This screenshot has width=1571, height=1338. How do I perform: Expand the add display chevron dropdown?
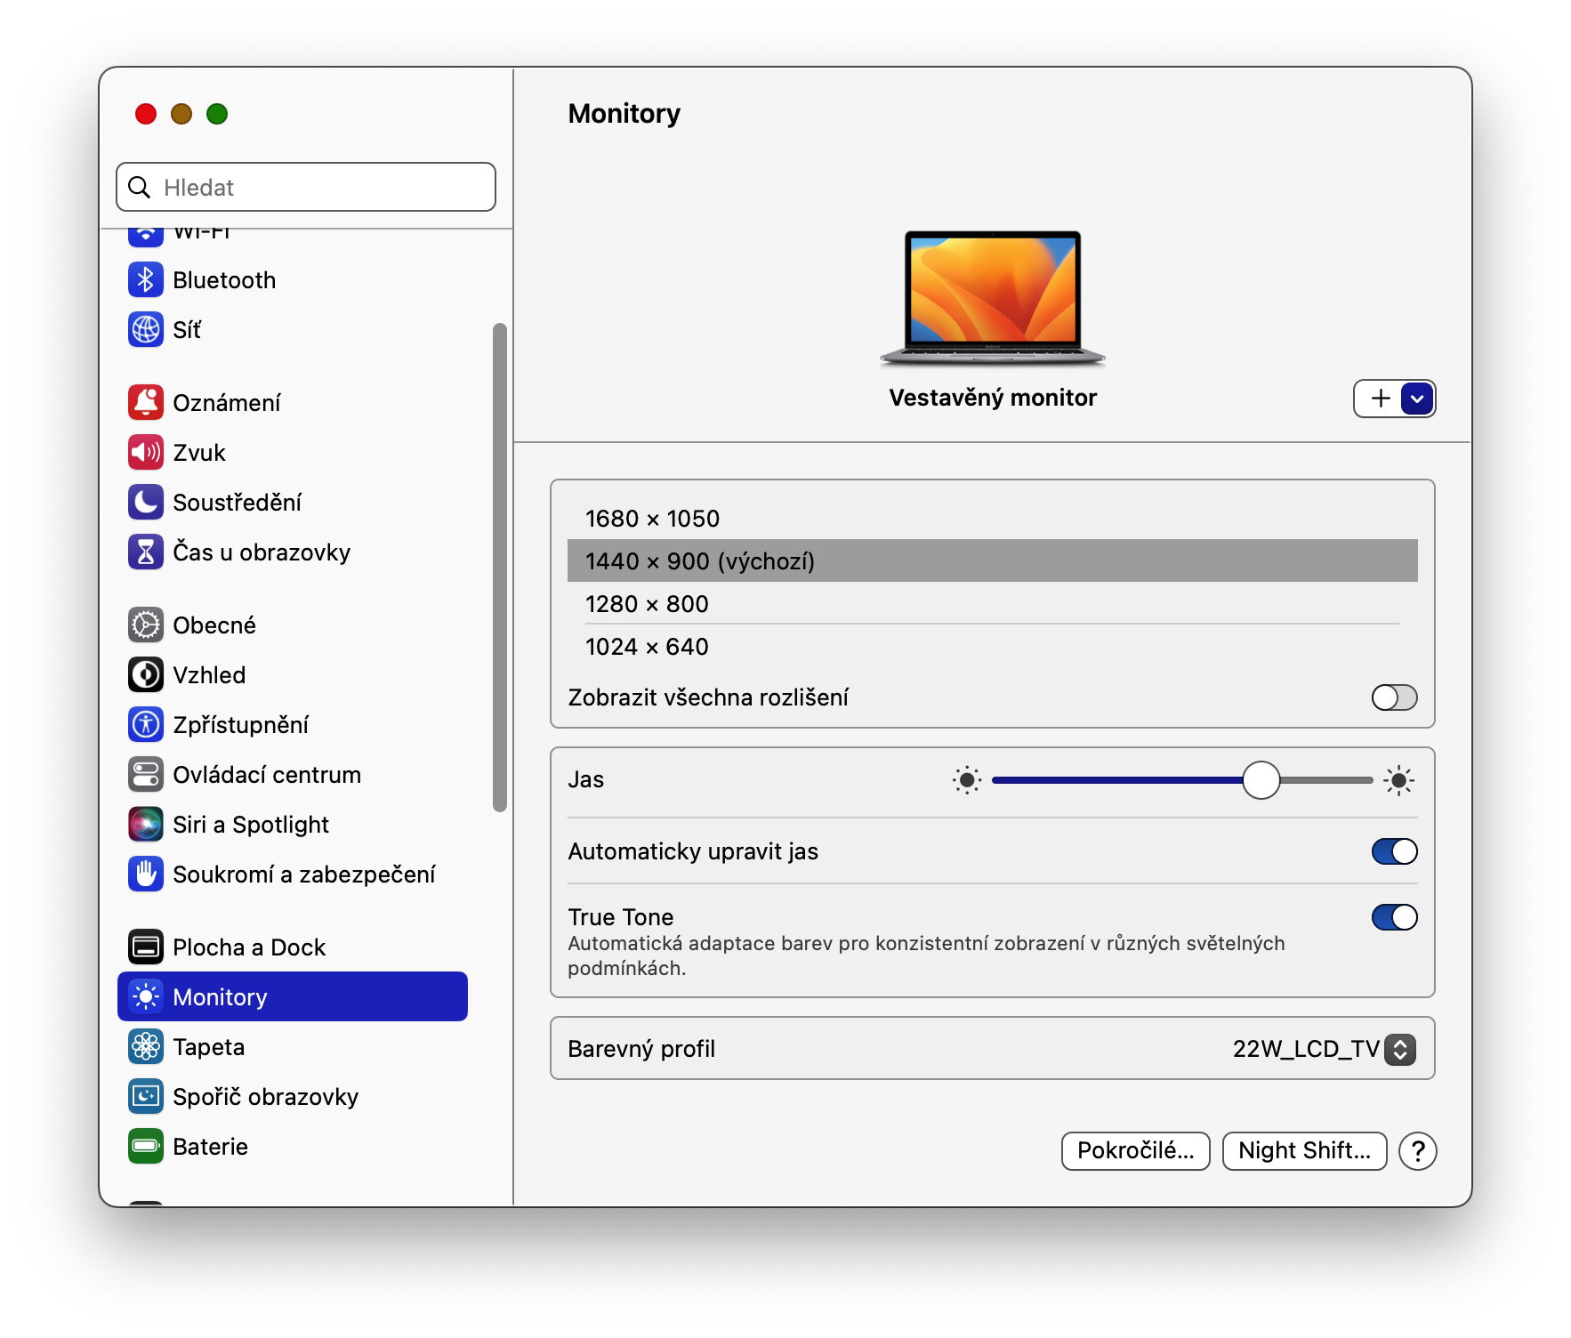pos(1417,399)
